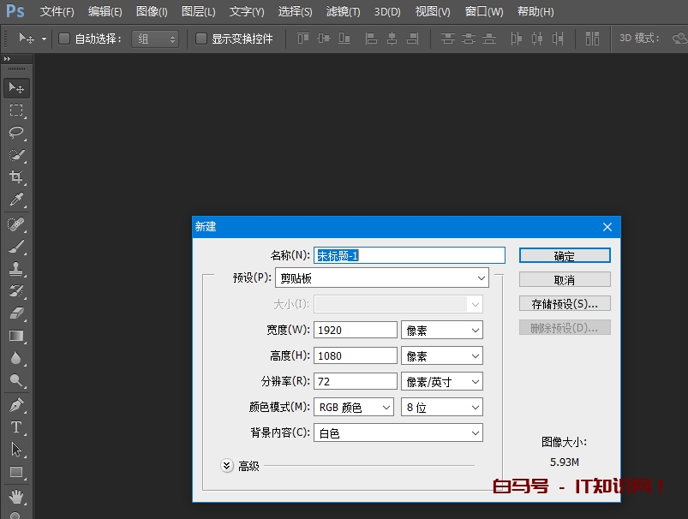This screenshot has height=519, width=688.
Task: Open the 窗口(W) menu
Action: (x=481, y=11)
